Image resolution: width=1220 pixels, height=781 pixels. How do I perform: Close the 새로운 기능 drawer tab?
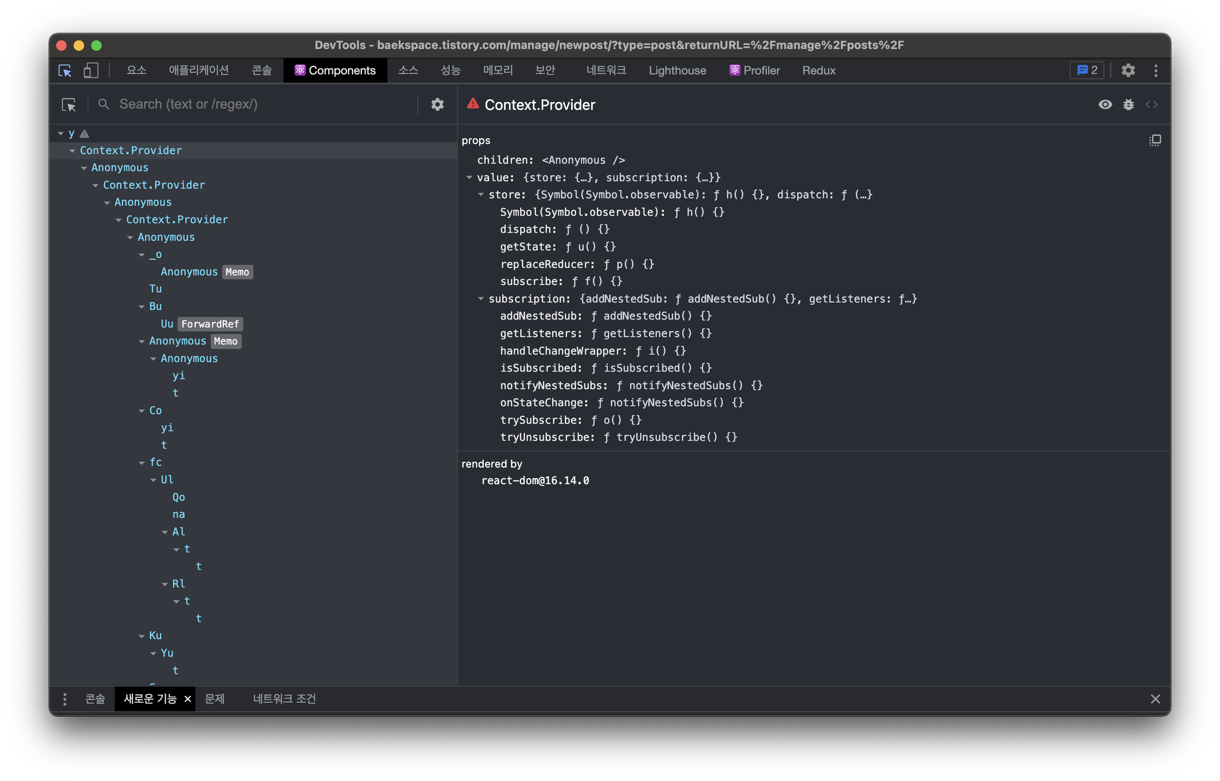pos(187,699)
